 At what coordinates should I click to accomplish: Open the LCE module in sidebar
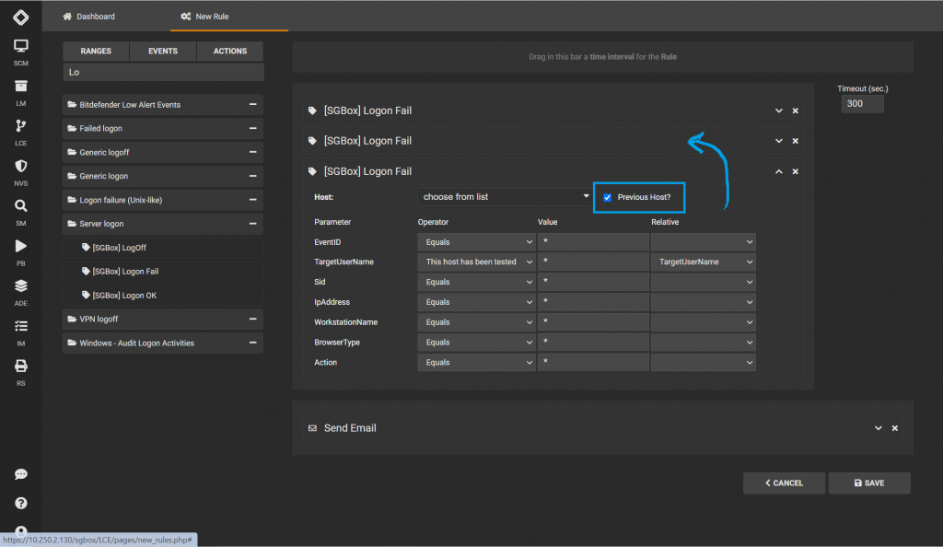point(21,133)
